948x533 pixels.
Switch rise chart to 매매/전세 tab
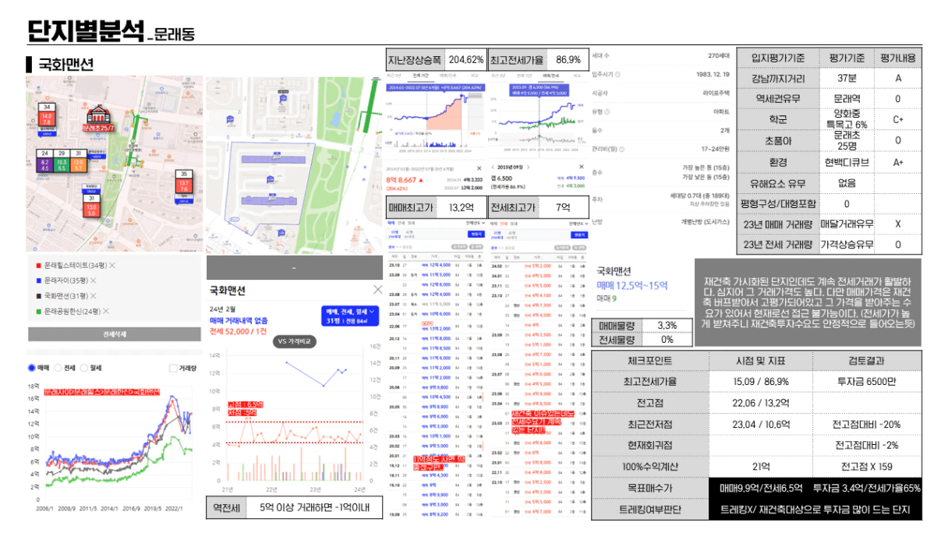pyautogui.click(x=447, y=75)
